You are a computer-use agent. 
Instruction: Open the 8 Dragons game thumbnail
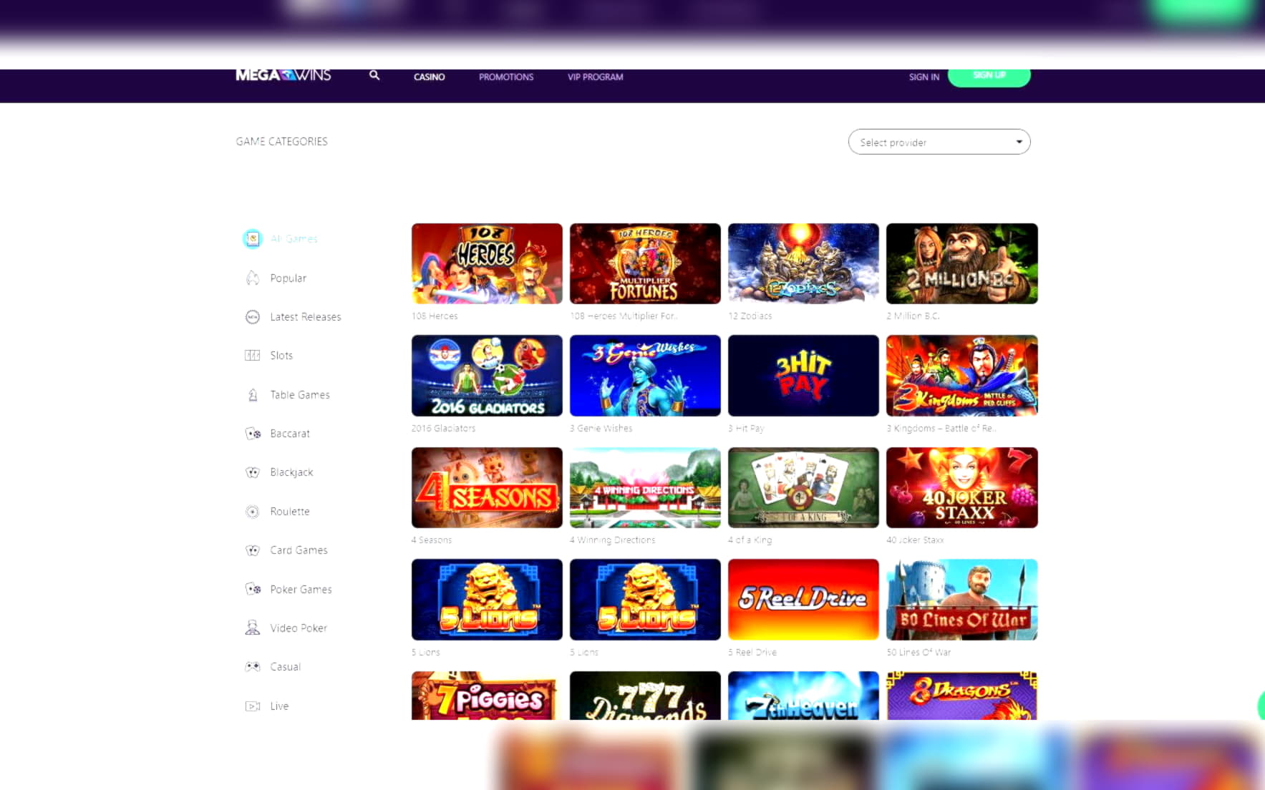(962, 696)
